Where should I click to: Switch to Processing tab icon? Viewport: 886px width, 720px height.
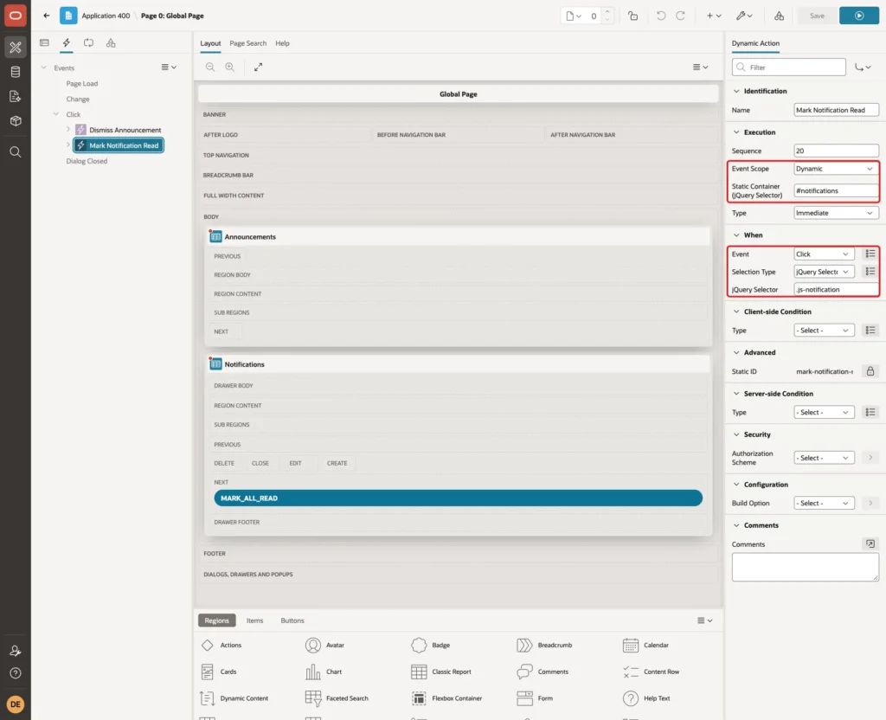[x=88, y=43]
